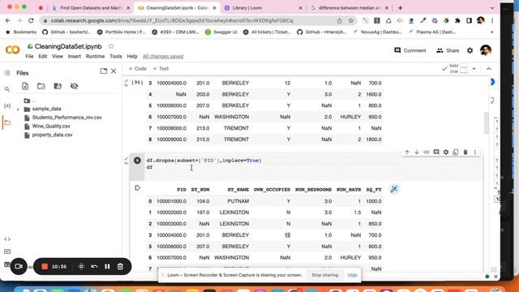The image size is (519, 292).
Task: Clear cell output icon
Action: coord(137,188)
